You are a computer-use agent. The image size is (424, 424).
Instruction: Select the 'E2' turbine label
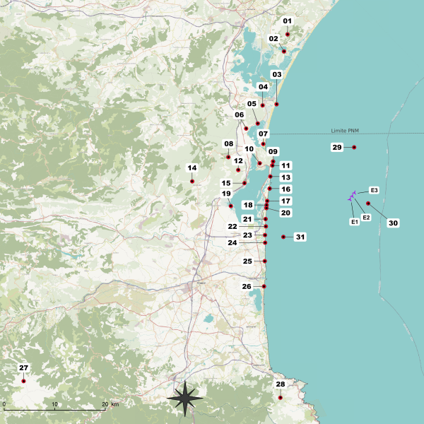point(366,218)
